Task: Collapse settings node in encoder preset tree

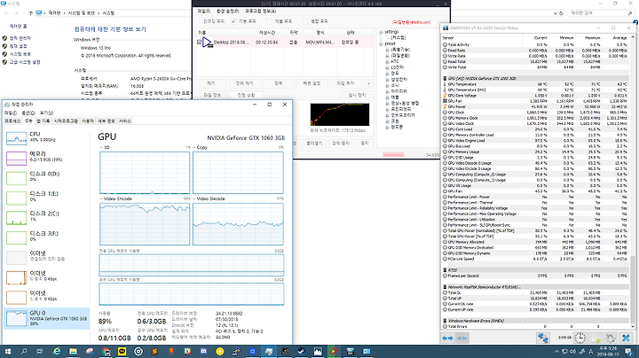Action: (381, 32)
